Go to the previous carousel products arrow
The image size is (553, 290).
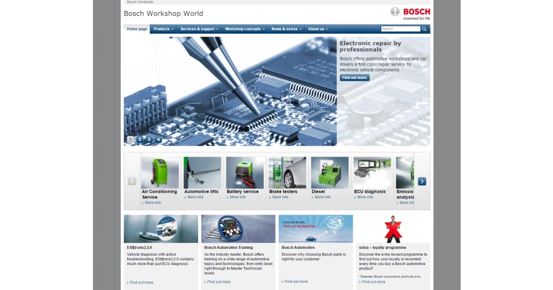pyautogui.click(x=132, y=181)
